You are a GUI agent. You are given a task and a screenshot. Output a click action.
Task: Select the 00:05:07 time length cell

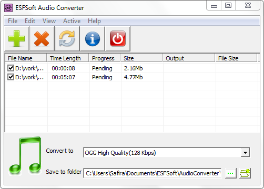(x=63, y=77)
